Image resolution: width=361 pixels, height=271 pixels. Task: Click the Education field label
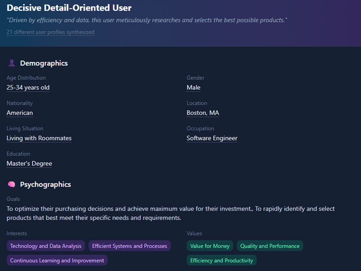pos(18,154)
